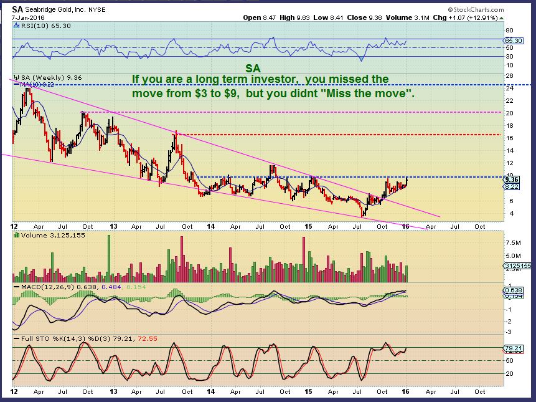
Task: Click the 'RSI(10) 65.30' indicator label
Action: point(46,26)
